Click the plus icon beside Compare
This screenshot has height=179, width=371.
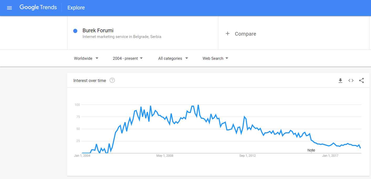point(227,34)
